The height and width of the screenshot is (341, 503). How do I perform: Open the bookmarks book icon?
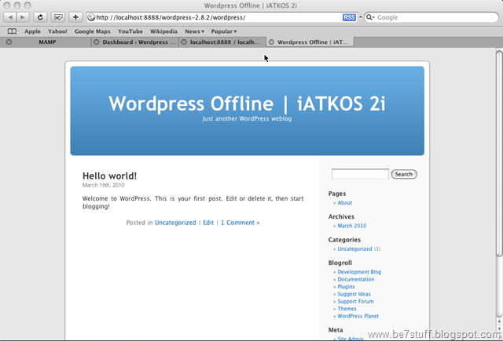12,31
